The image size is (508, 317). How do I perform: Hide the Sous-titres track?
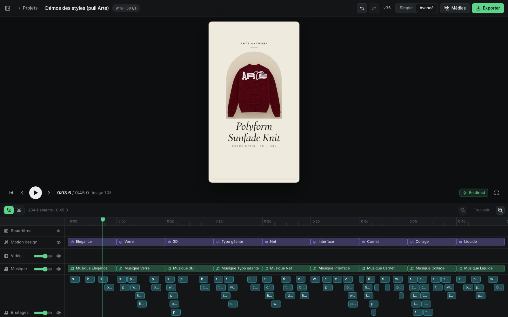58,231
